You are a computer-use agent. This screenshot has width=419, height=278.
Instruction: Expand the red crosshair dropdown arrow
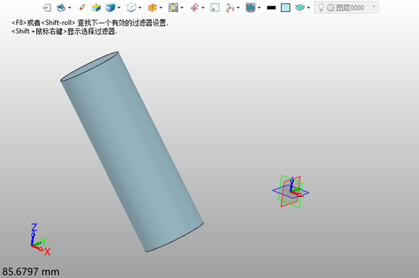click(203, 8)
